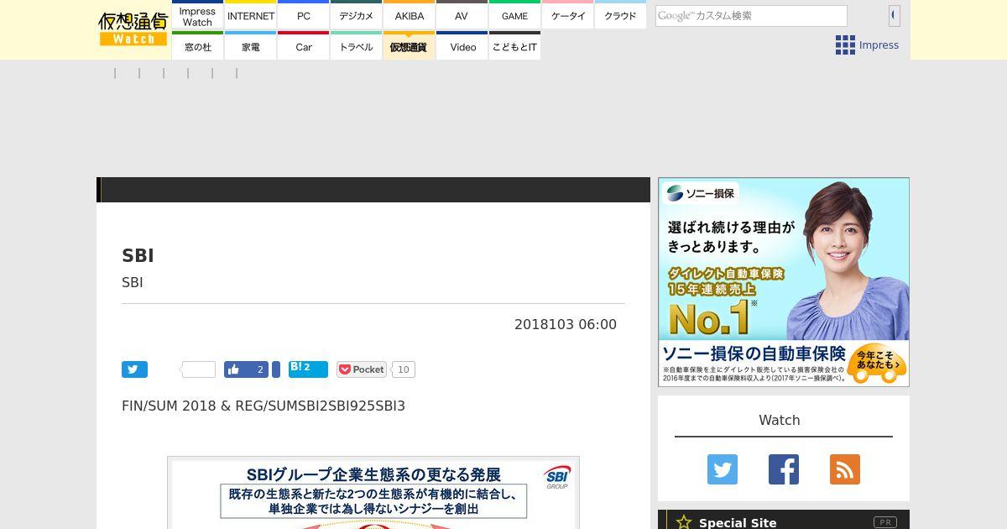Open the Watch Facebook page icon
This screenshot has height=529, width=1007.
click(x=784, y=469)
